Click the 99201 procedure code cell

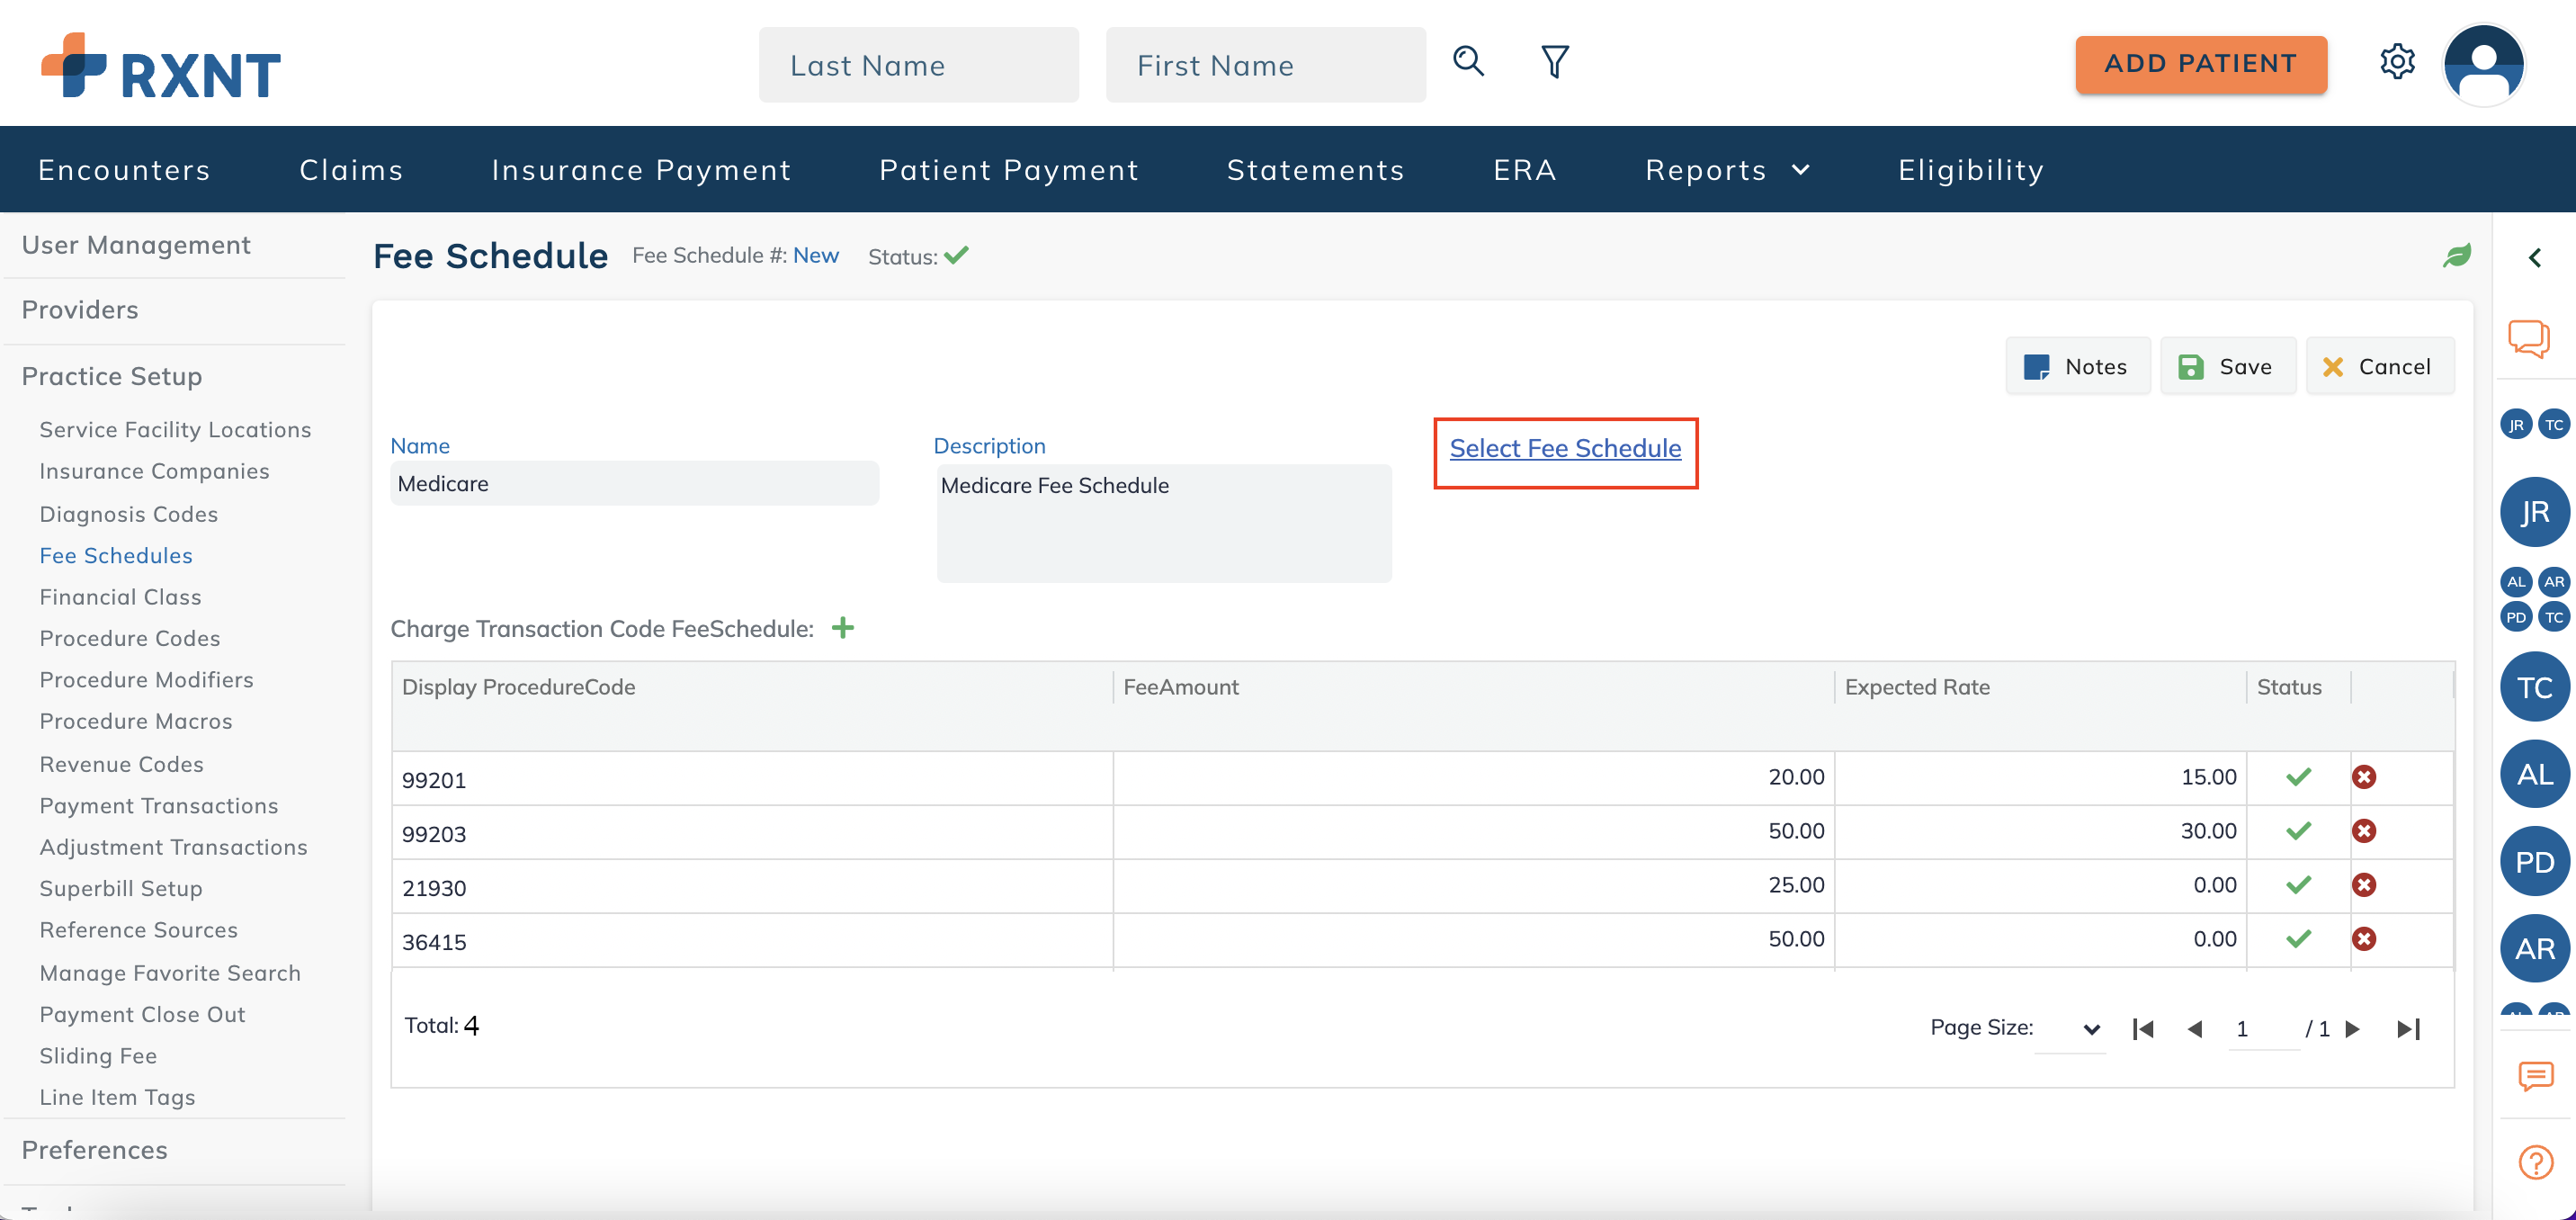(x=752, y=779)
